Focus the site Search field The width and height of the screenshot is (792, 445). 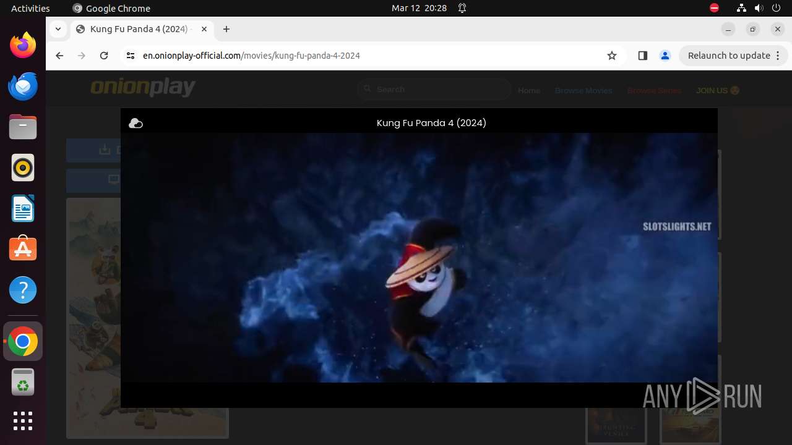click(434, 90)
